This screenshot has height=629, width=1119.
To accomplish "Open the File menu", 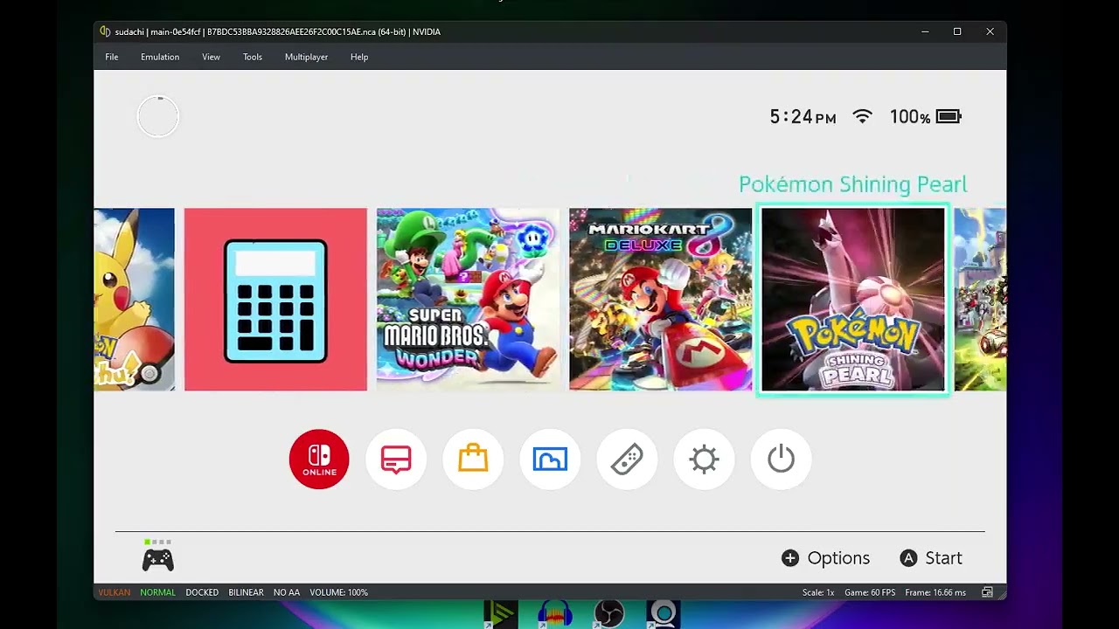I will coord(112,57).
